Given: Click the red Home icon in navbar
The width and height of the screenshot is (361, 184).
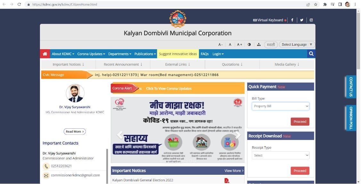Looking at the screenshot, I should 45,54.
